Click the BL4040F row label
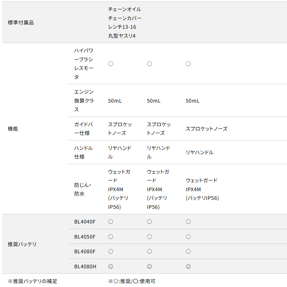 (85, 222)
